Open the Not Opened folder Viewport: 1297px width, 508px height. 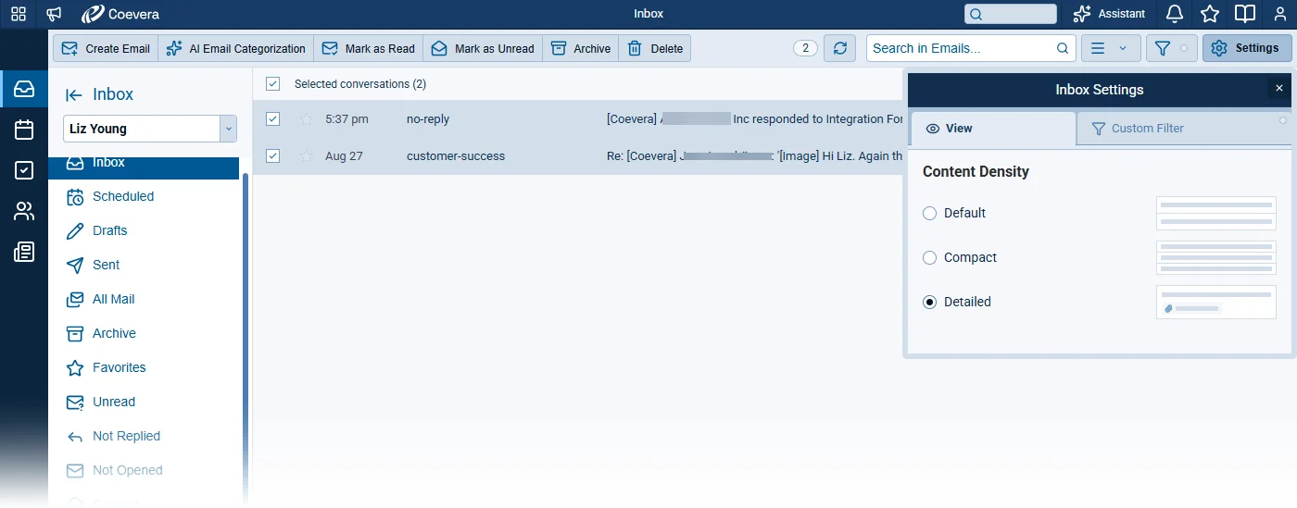coord(127,470)
